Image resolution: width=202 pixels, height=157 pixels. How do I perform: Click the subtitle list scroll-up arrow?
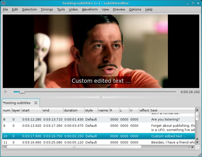197,110
